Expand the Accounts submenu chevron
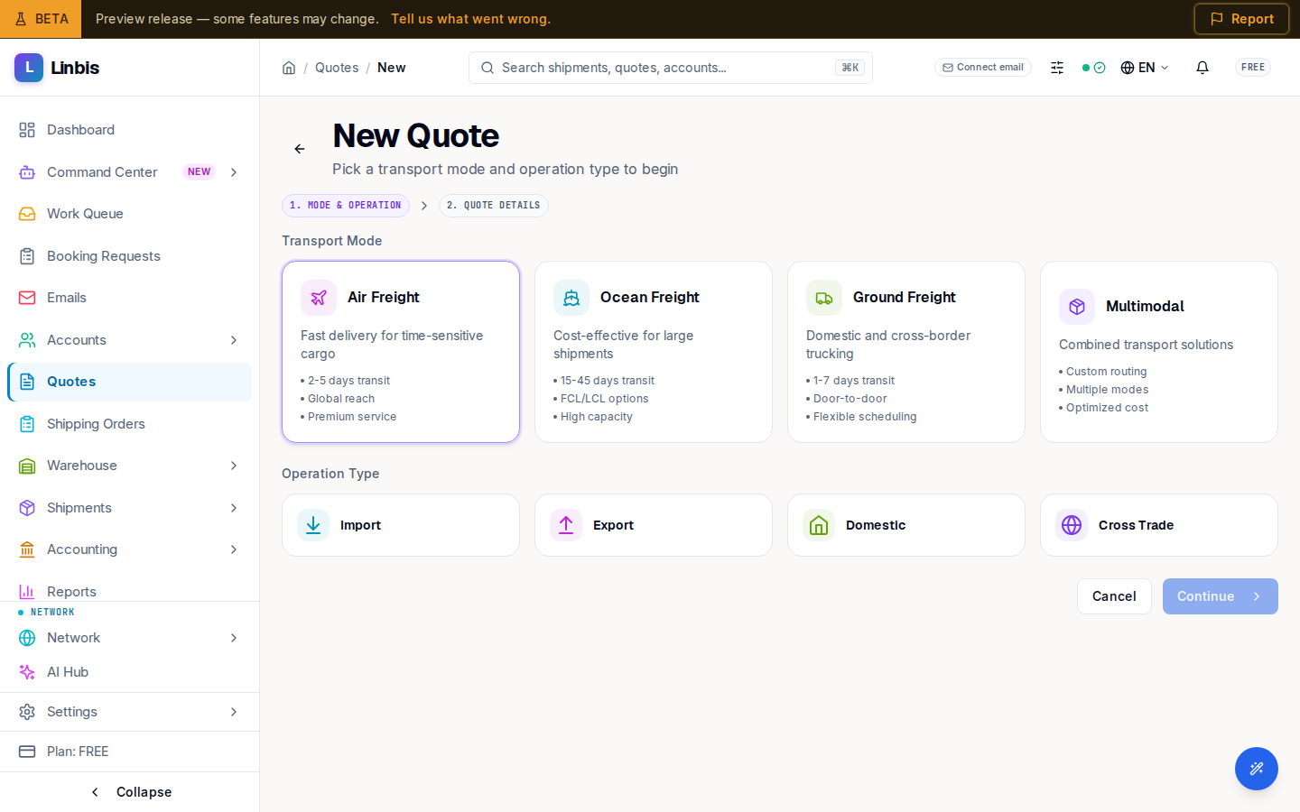Image resolution: width=1300 pixels, height=812 pixels. [x=234, y=340]
